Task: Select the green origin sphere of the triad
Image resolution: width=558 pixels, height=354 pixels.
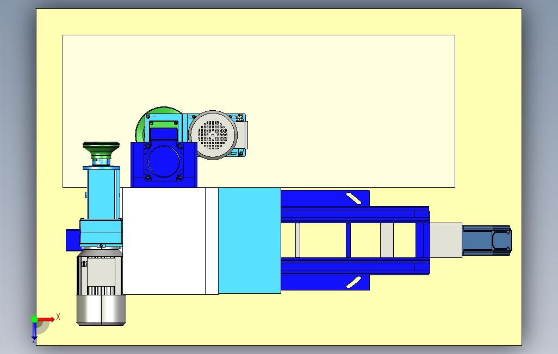Action: [34, 319]
